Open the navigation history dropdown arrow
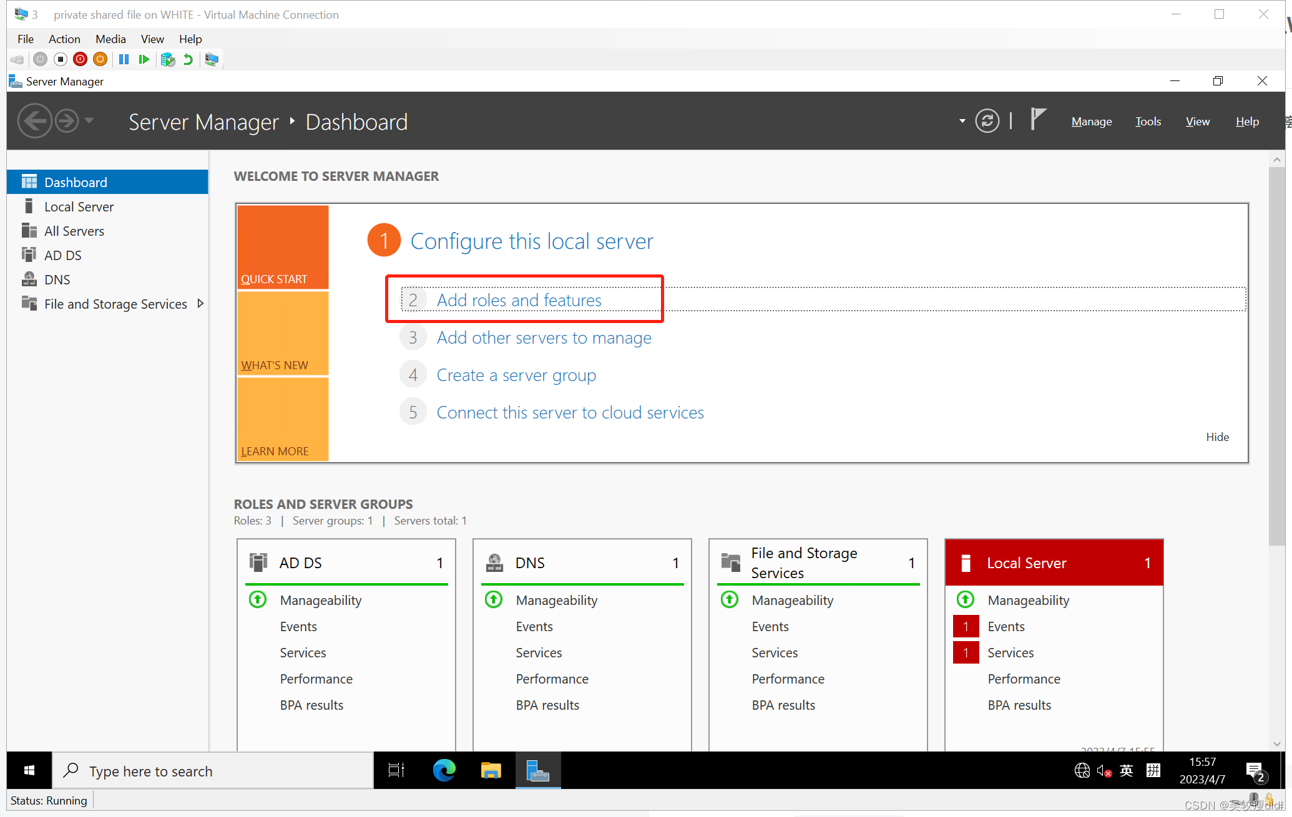This screenshot has height=817, width=1292. pyautogui.click(x=89, y=120)
